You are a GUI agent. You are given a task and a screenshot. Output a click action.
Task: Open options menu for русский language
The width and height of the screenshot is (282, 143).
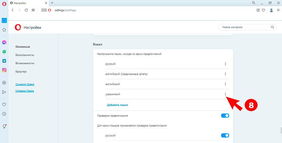point(225,64)
